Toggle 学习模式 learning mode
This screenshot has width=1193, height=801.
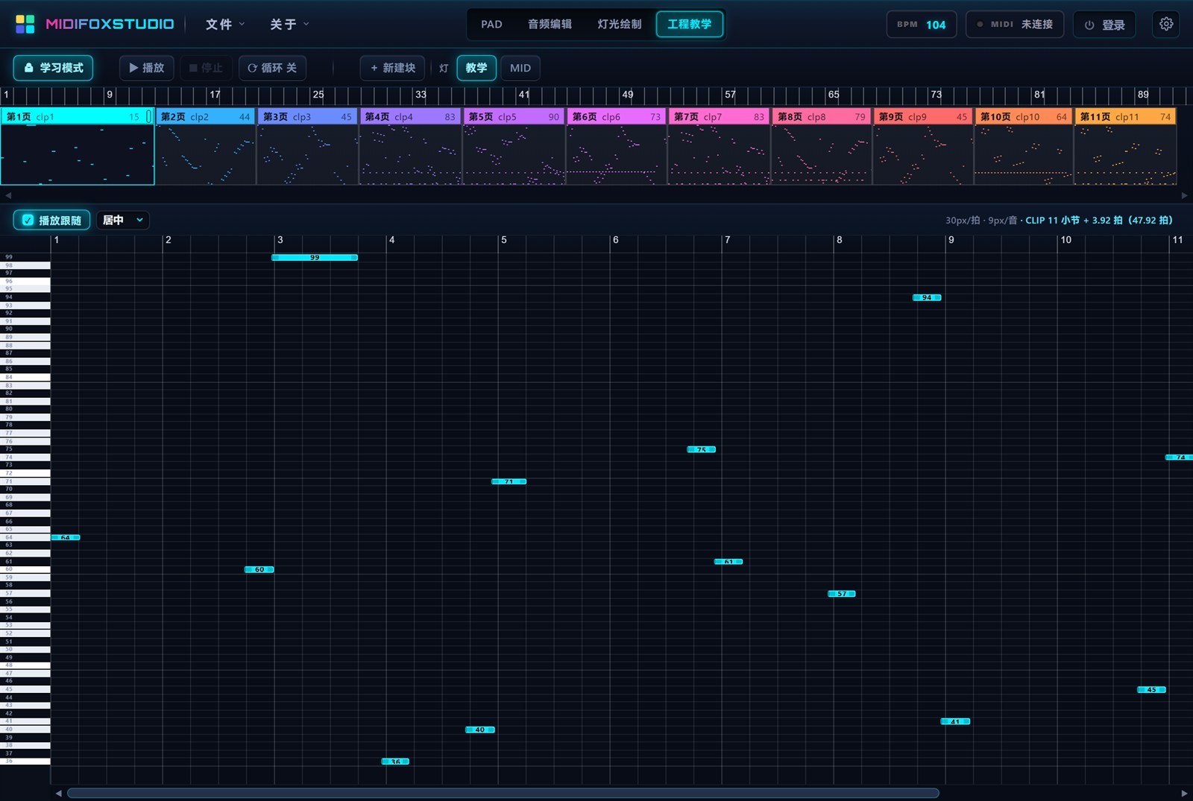pyautogui.click(x=53, y=68)
